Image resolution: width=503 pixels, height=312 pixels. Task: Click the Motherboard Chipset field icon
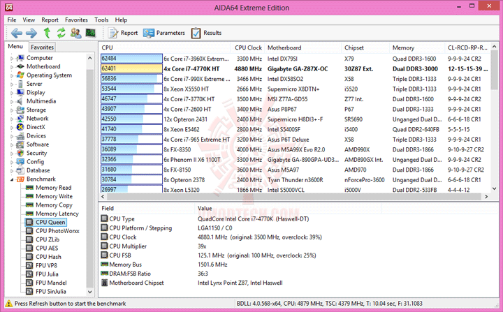point(104,283)
